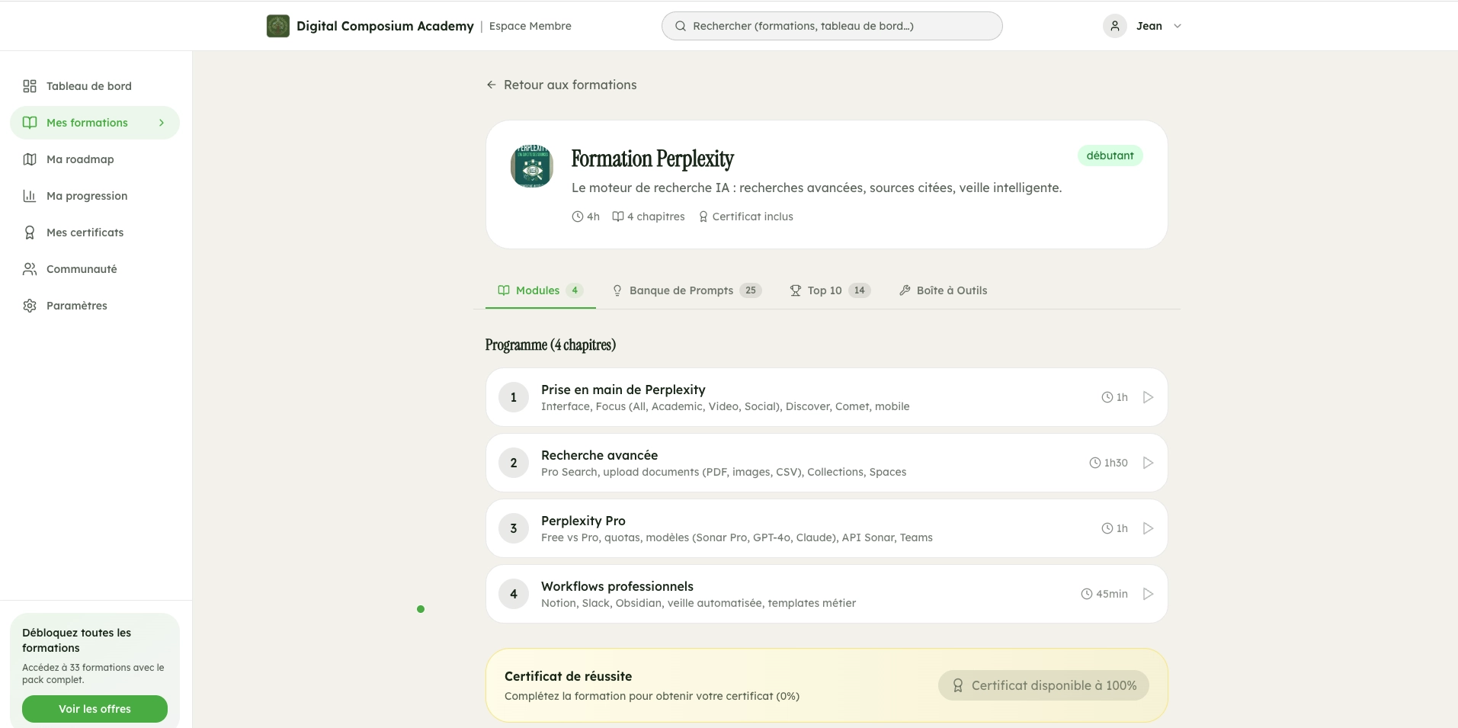The height and width of the screenshot is (728, 1458).
Task: Expand the Mes formations chevron
Action: 160,122
